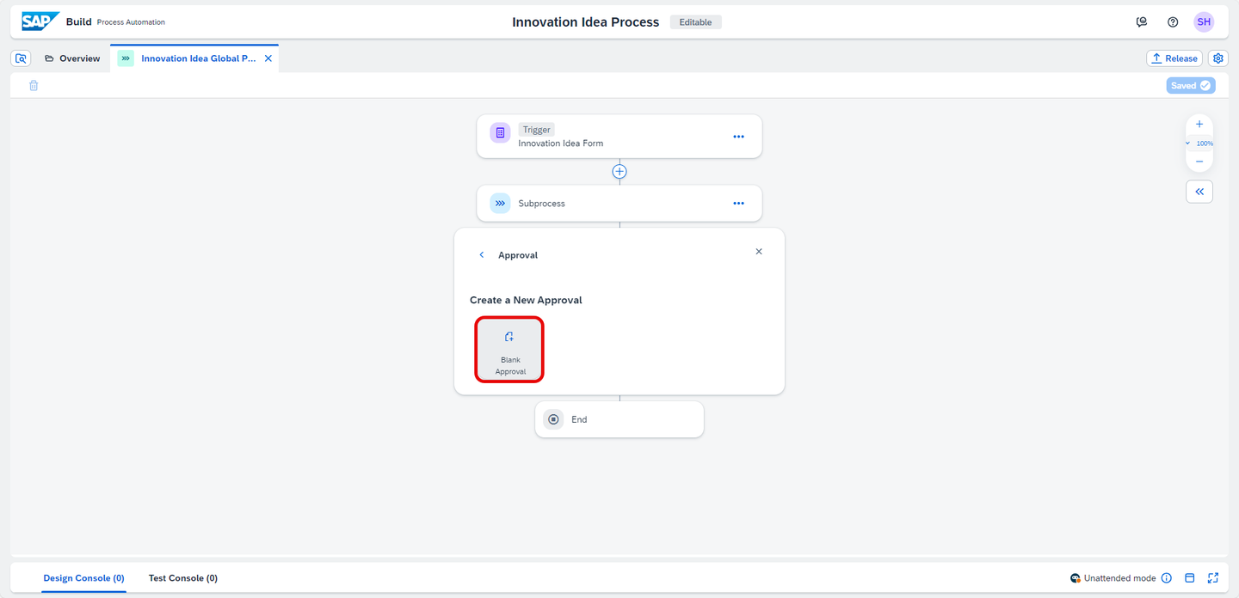Expand the side panel with double-chevron button

1199,192
